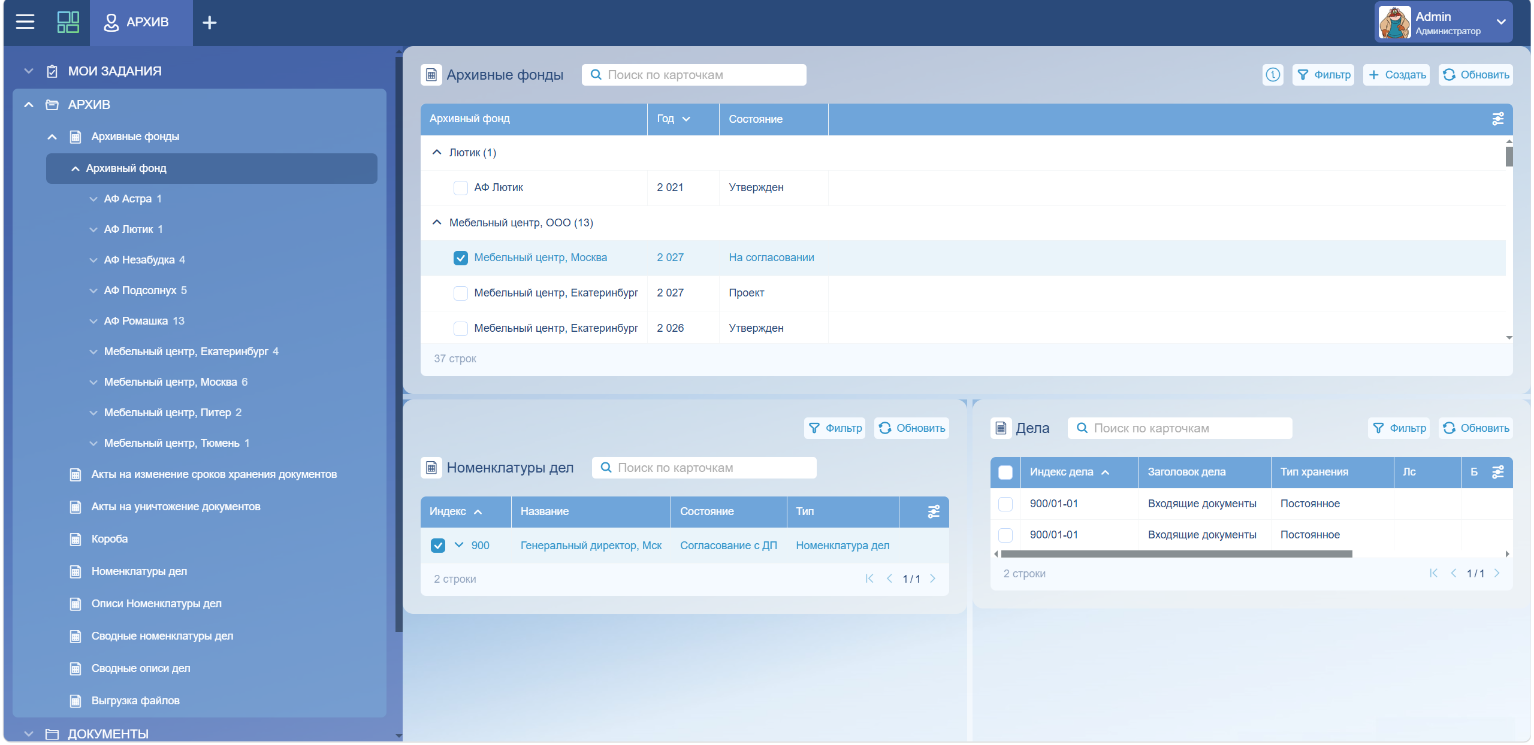Go to first page in Дела pager

pyautogui.click(x=1433, y=573)
